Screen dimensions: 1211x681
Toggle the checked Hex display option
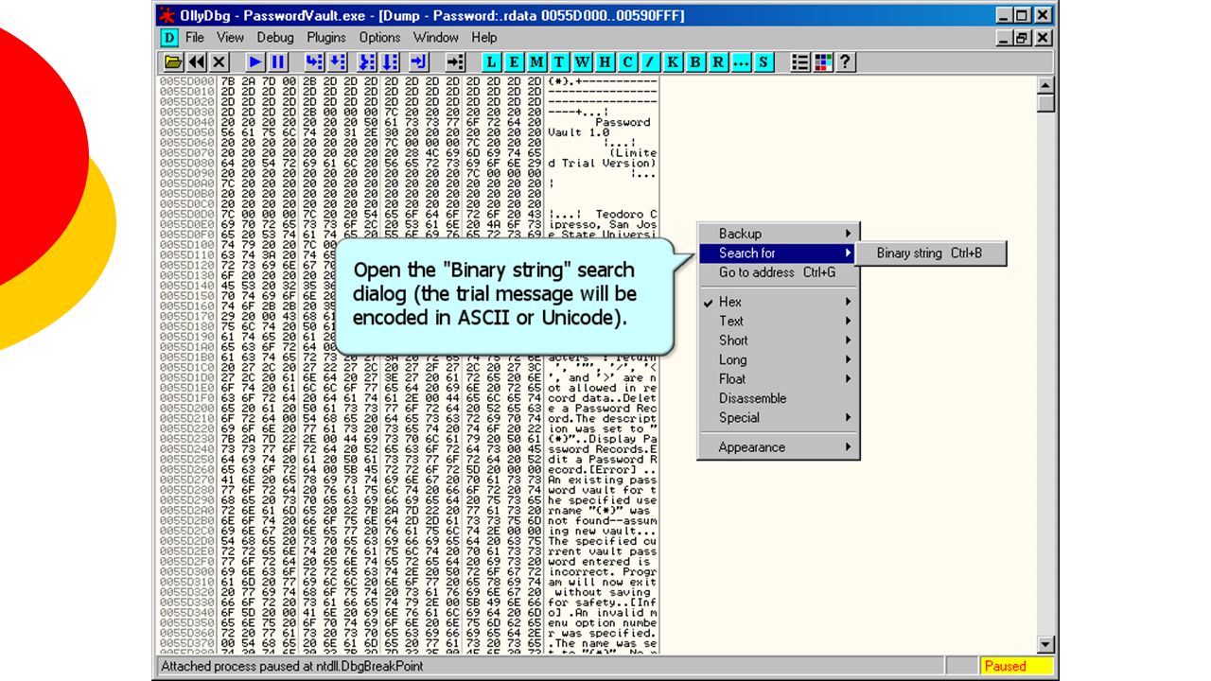[778, 302]
